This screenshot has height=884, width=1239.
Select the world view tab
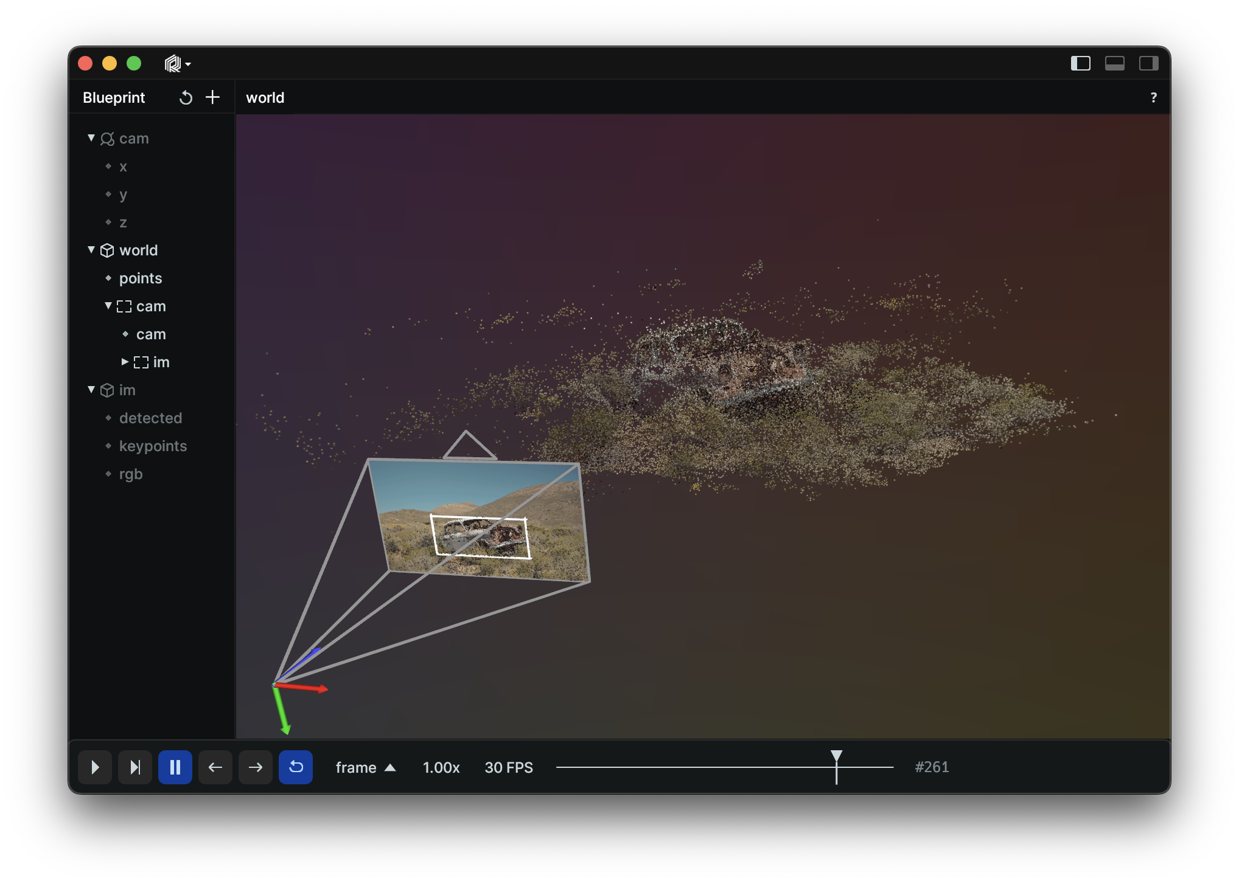[x=265, y=97]
